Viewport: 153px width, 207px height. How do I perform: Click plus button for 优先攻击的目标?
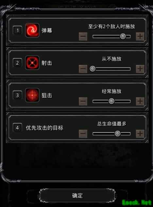point(140,134)
